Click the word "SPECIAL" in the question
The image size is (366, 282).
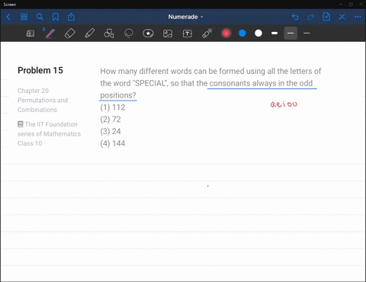point(150,83)
